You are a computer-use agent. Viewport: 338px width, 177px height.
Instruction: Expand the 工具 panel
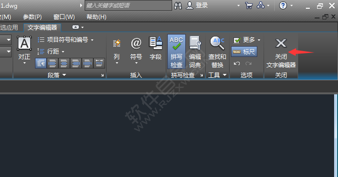click(217, 75)
